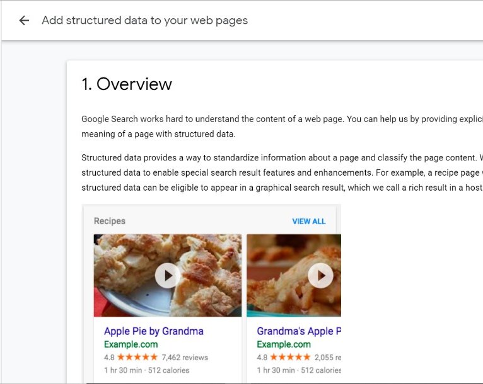Click the 2,055 reviews text

click(328, 358)
